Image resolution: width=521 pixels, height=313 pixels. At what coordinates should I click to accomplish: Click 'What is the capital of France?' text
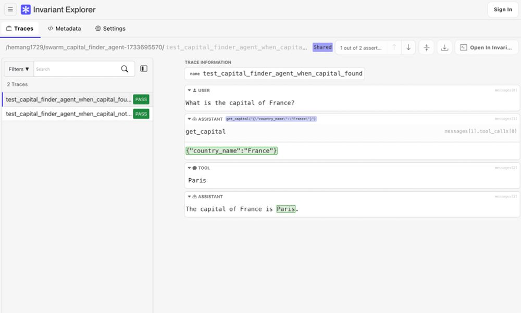tap(240, 103)
